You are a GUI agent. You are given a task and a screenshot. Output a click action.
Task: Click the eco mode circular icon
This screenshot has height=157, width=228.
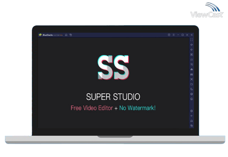(x=192, y=99)
